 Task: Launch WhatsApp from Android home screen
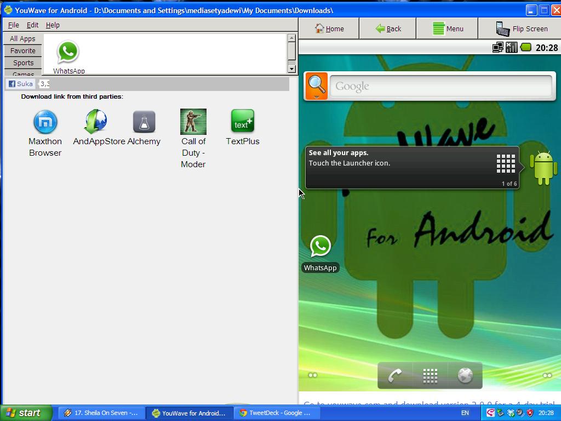[x=320, y=247]
